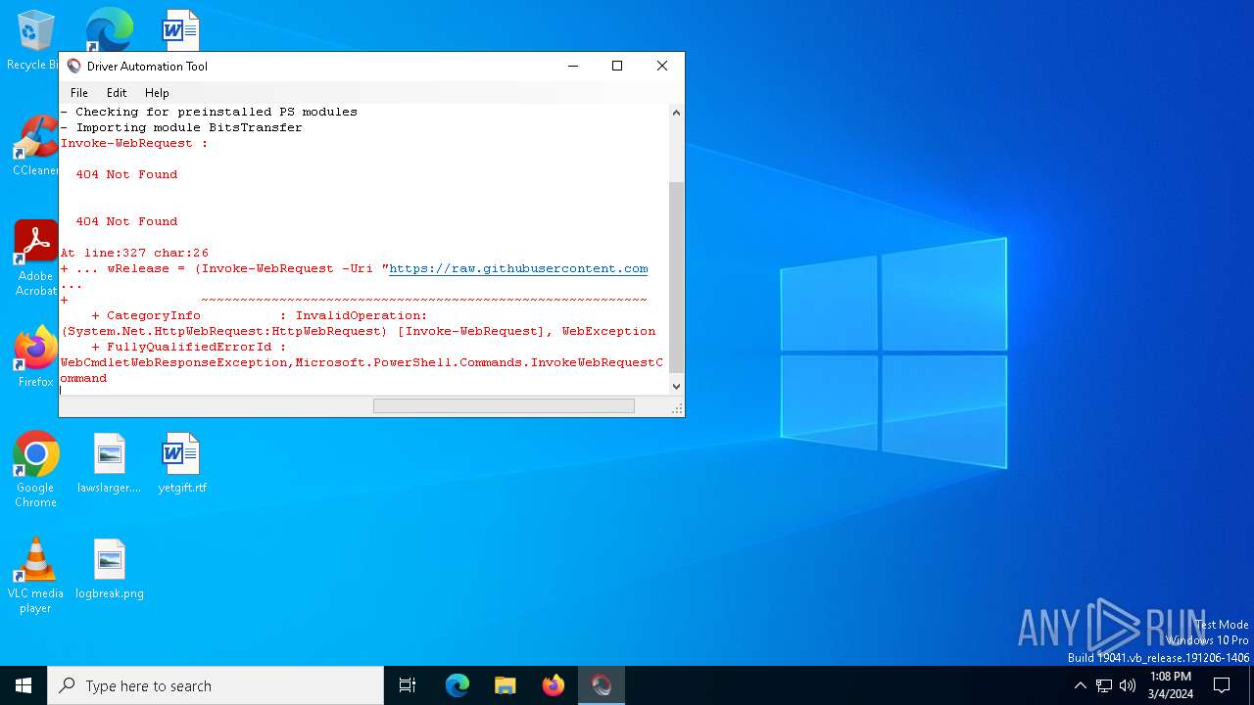Screen dimensions: 1254x705
Task: Click the horizontal scrollbar thumb
Action: [x=504, y=405]
